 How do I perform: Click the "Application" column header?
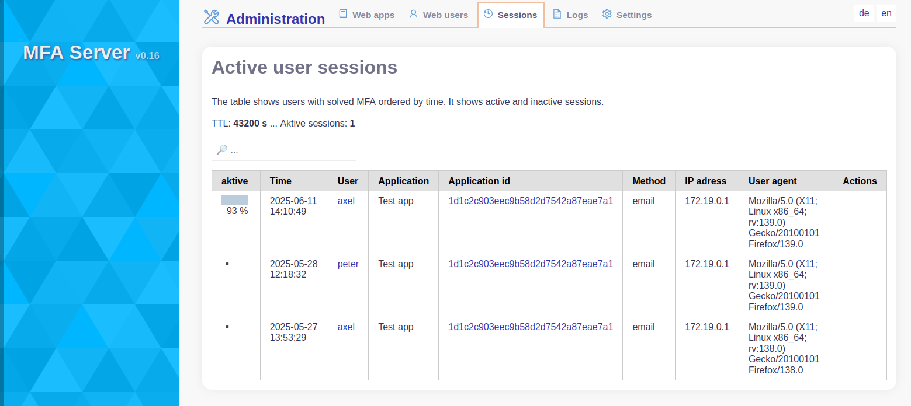click(404, 181)
